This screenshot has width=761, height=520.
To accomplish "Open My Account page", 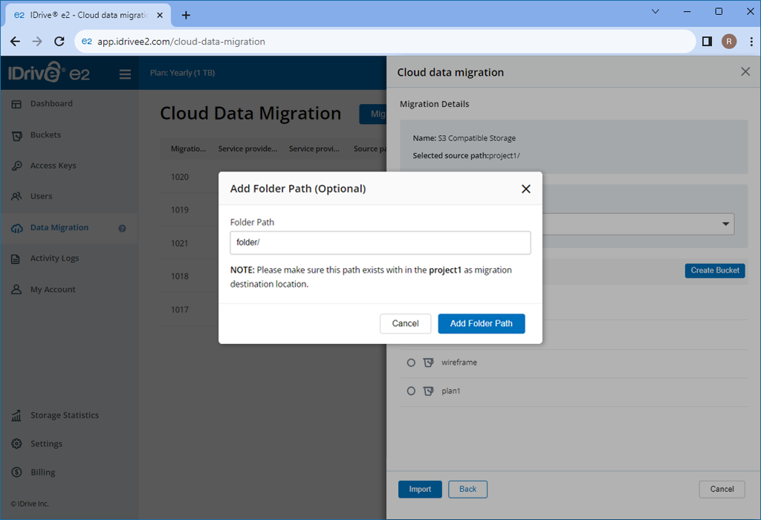I will [x=53, y=290].
